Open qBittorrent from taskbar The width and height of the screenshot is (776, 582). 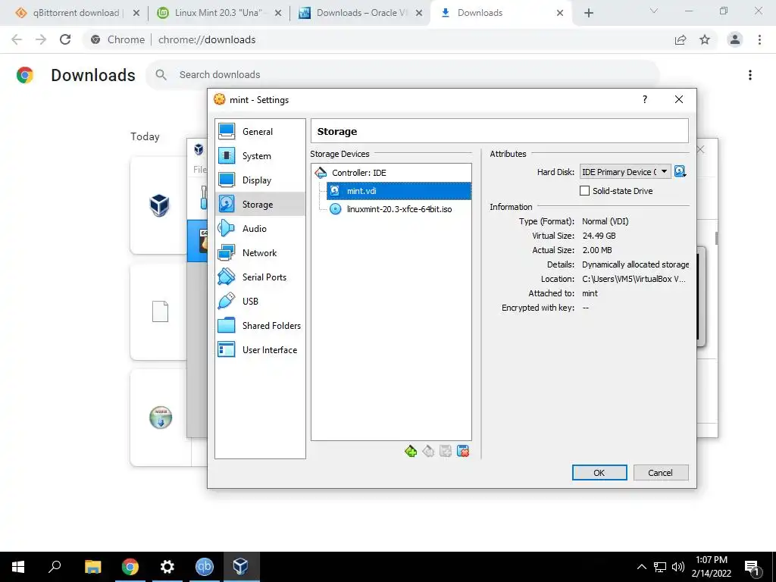[x=204, y=567]
